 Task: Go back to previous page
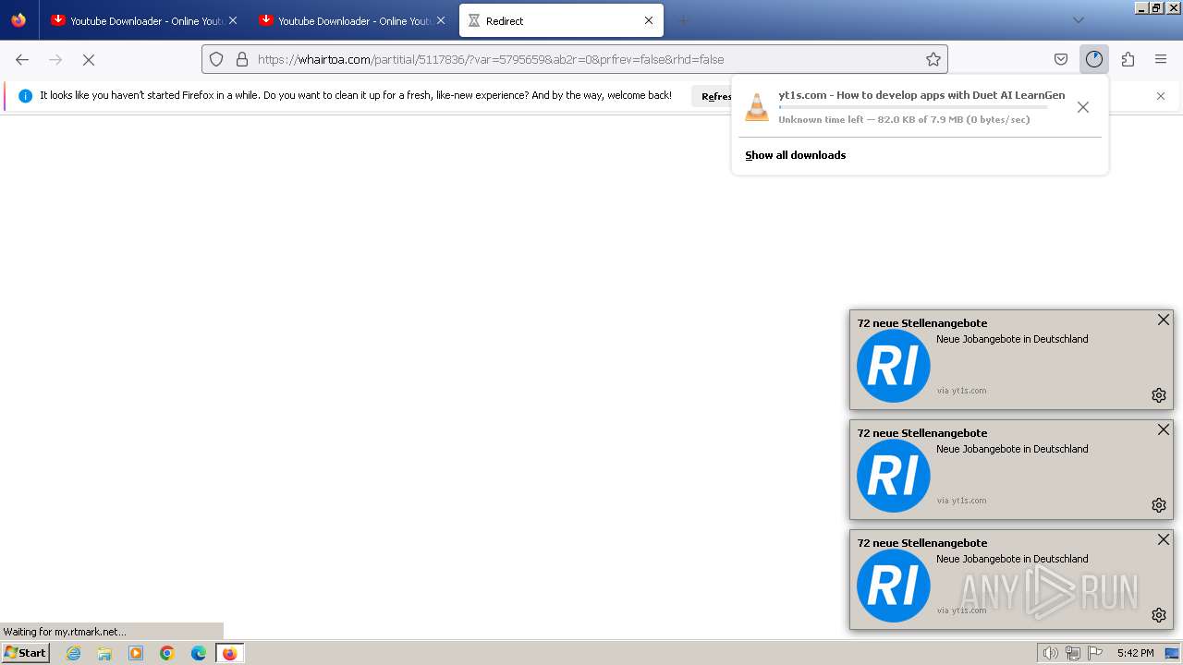(x=22, y=59)
